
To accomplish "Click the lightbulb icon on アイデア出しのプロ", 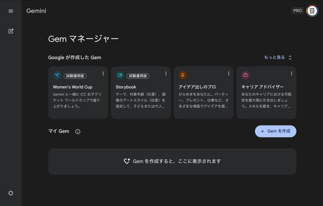I will coord(183,75).
